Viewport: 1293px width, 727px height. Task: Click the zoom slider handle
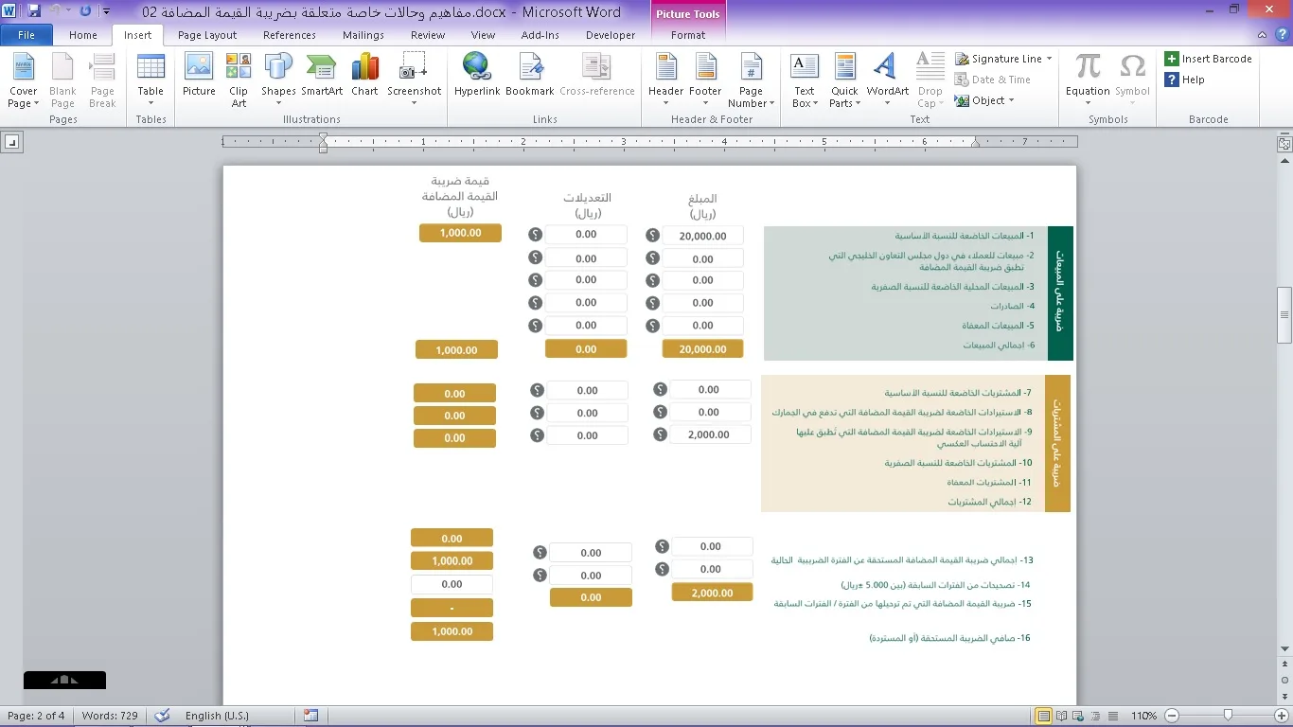coord(1228,716)
